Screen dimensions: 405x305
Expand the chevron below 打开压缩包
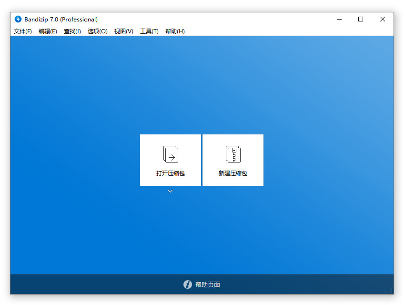pyautogui.click(x=170, y=191)
